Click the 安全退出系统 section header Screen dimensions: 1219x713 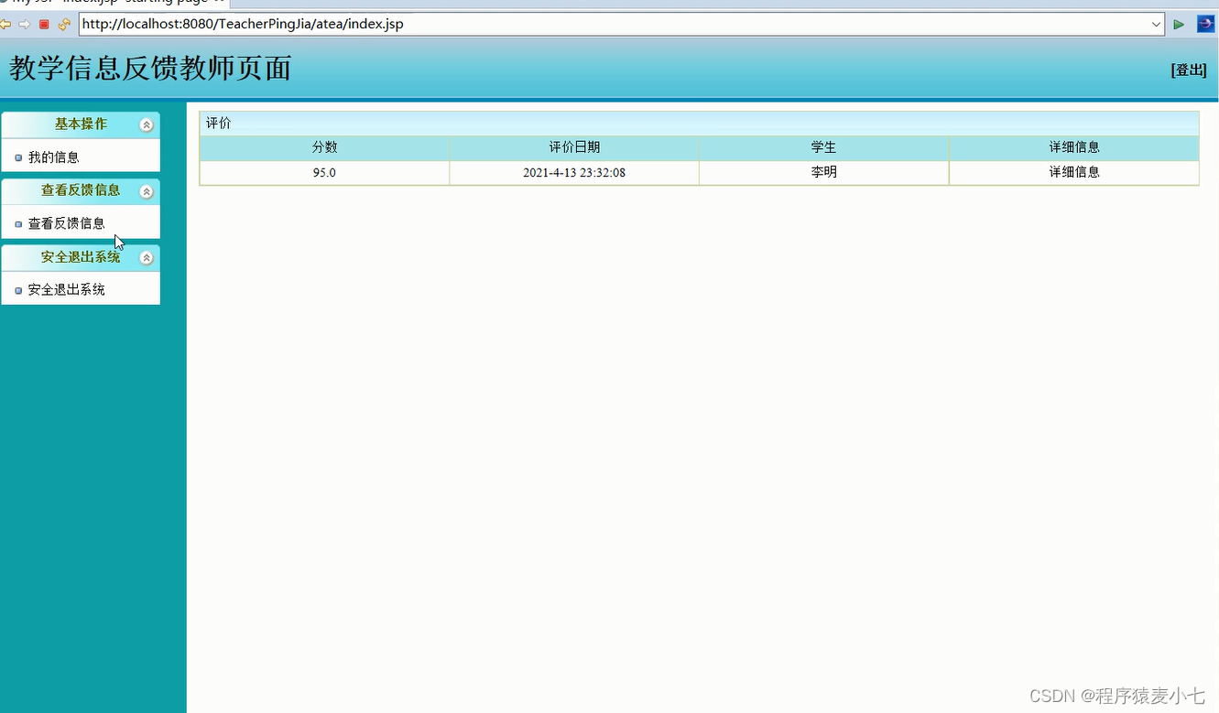81,257
